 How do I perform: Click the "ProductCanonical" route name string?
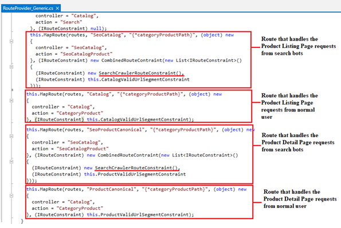click(x=111, y=189)
